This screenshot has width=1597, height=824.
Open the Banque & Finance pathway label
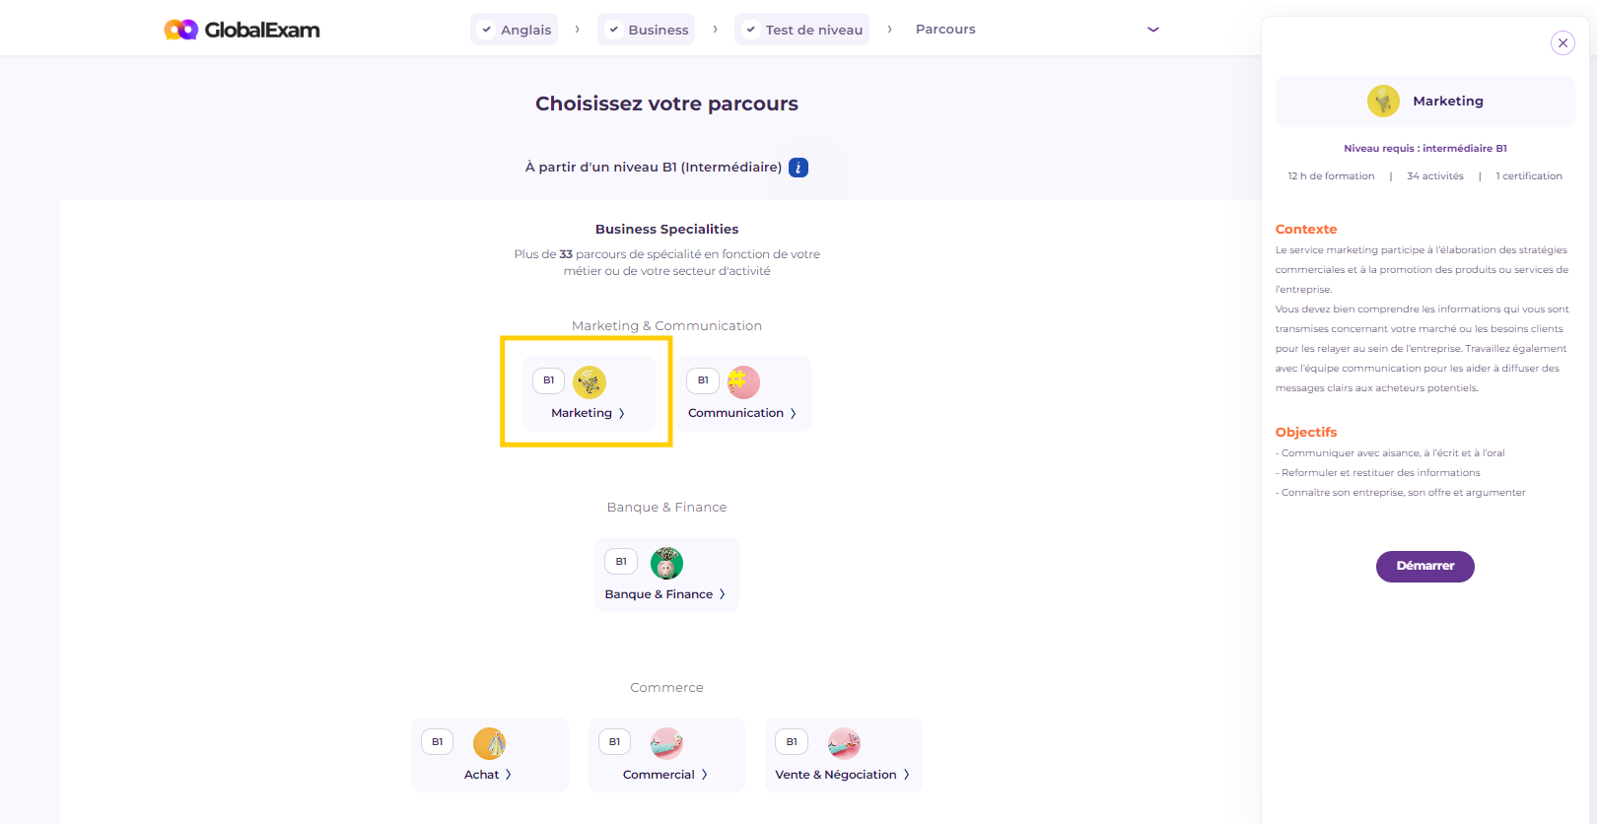[x=659, y=594]
